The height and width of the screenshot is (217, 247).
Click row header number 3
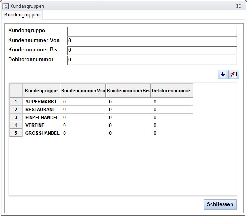[x=16, y=118]
